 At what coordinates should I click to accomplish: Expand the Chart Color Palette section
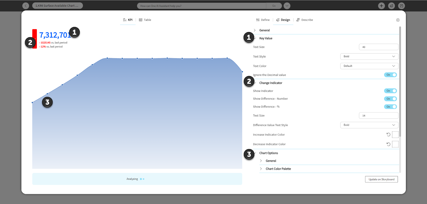tap(278, 169)
